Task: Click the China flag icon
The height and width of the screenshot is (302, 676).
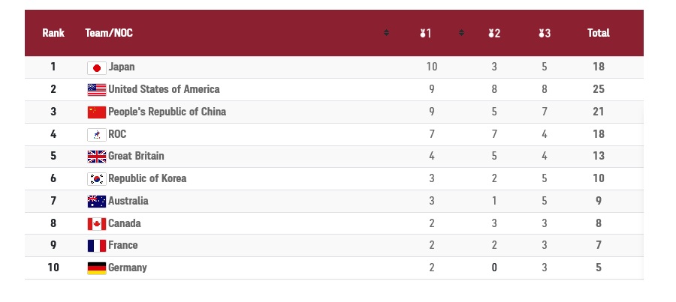Action: (x=97, y=112)
